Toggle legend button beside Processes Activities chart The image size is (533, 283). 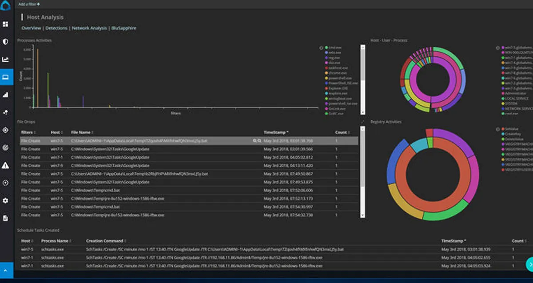point(321,48)
